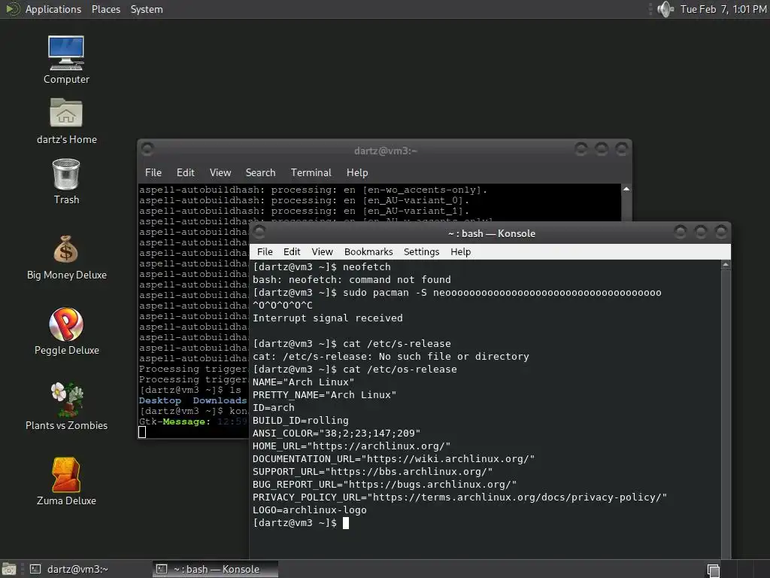Click 'HOME_URL="https://archlinux.org/"' line
Viewport: 770px width, 578px height.
click(352, 446)
